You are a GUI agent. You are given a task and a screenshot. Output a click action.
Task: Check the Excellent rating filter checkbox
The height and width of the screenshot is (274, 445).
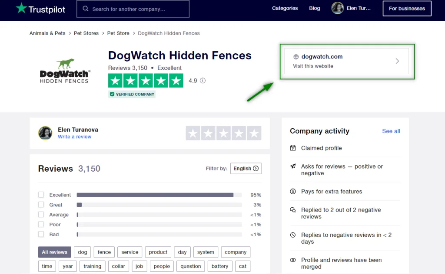[x=41, y=195]
